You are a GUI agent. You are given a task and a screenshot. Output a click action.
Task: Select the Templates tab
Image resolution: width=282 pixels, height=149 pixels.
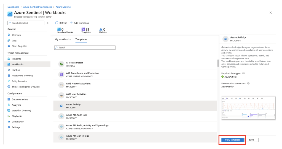pos(81,40)
